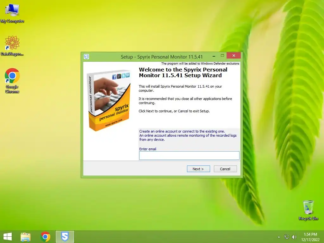Close the Spyrix setup window

click(234, 56)
